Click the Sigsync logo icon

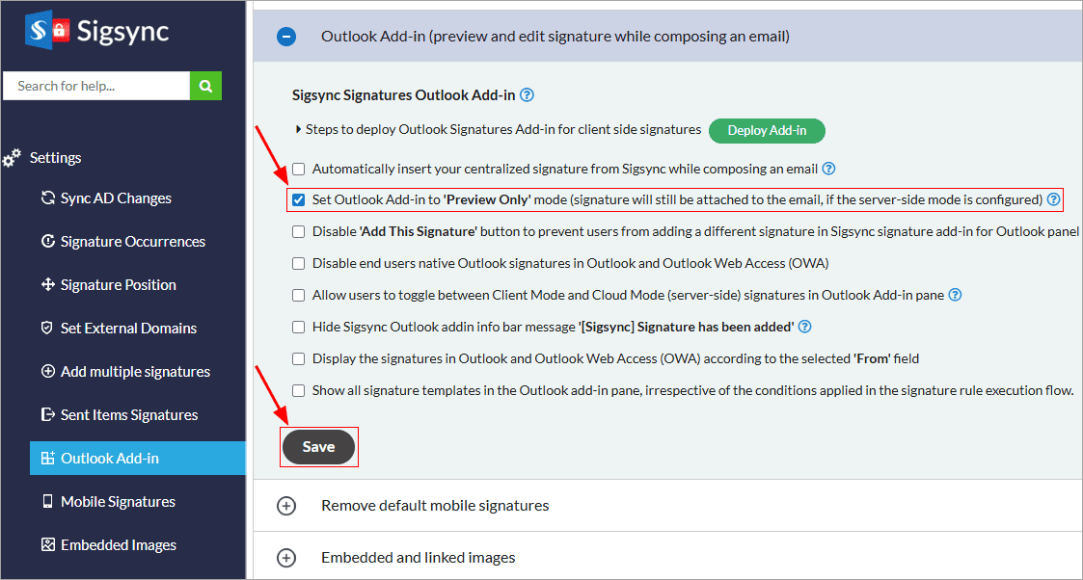point(50,30)
